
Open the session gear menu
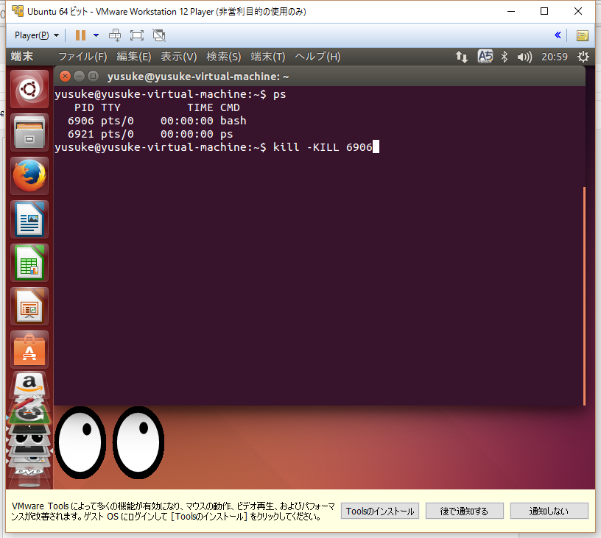pyautogui.click(x=583, y=56)
